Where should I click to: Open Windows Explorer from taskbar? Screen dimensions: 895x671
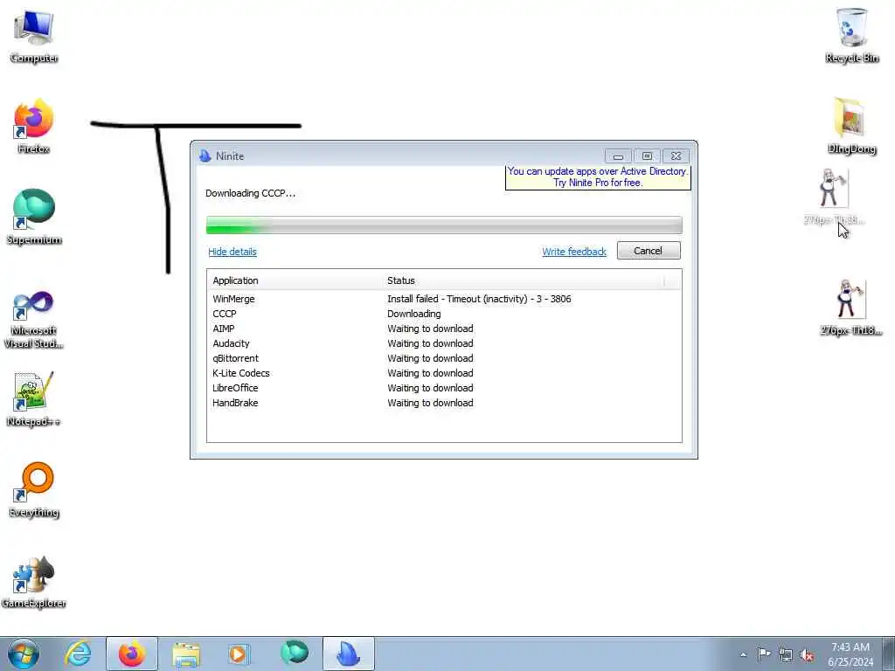(x=186, y=654)
